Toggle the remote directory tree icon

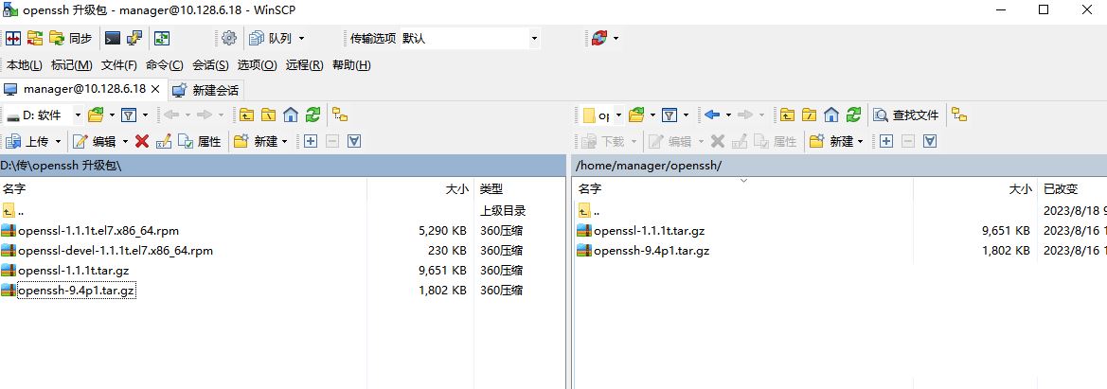959,115
